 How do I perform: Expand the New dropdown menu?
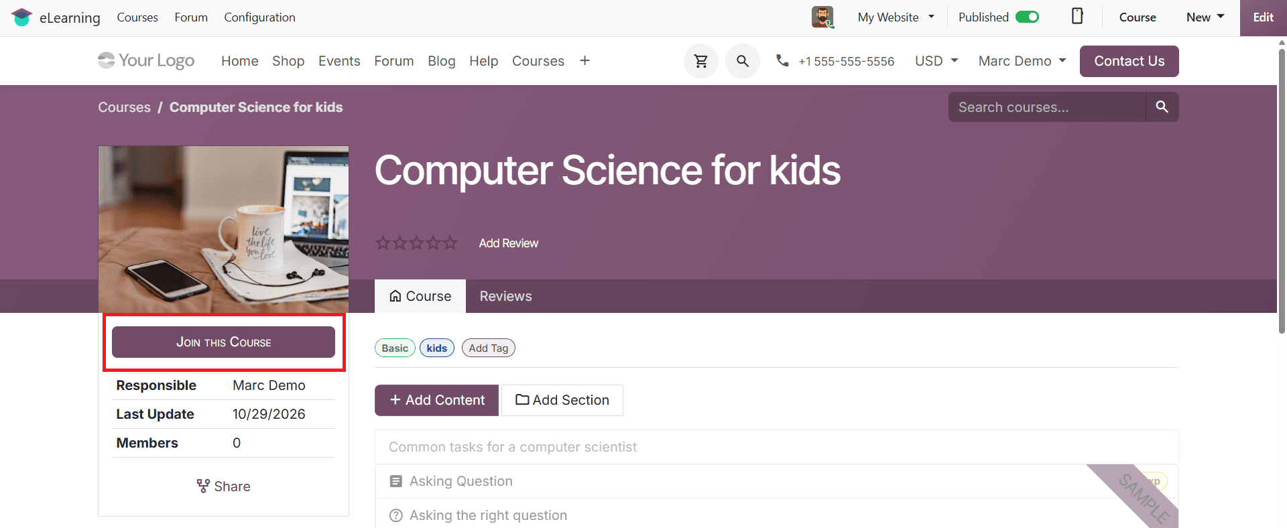(x=1205, y=17)
